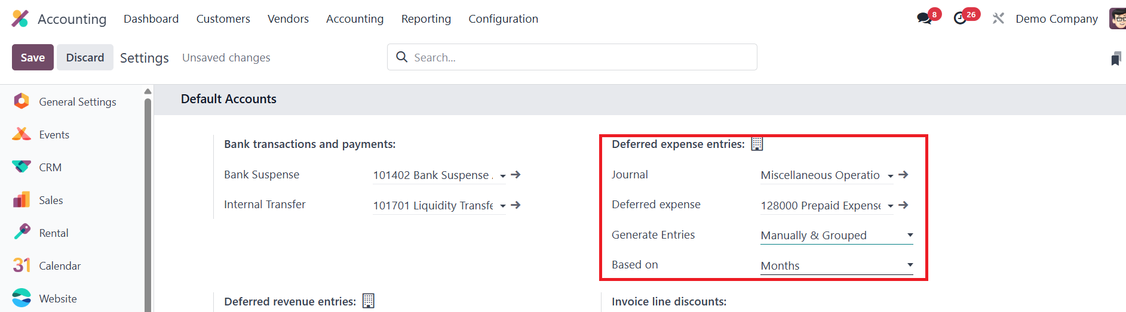Screen dimensions: 1126x312
Task: Open the Configuration menu
Action: click(503, 19)
